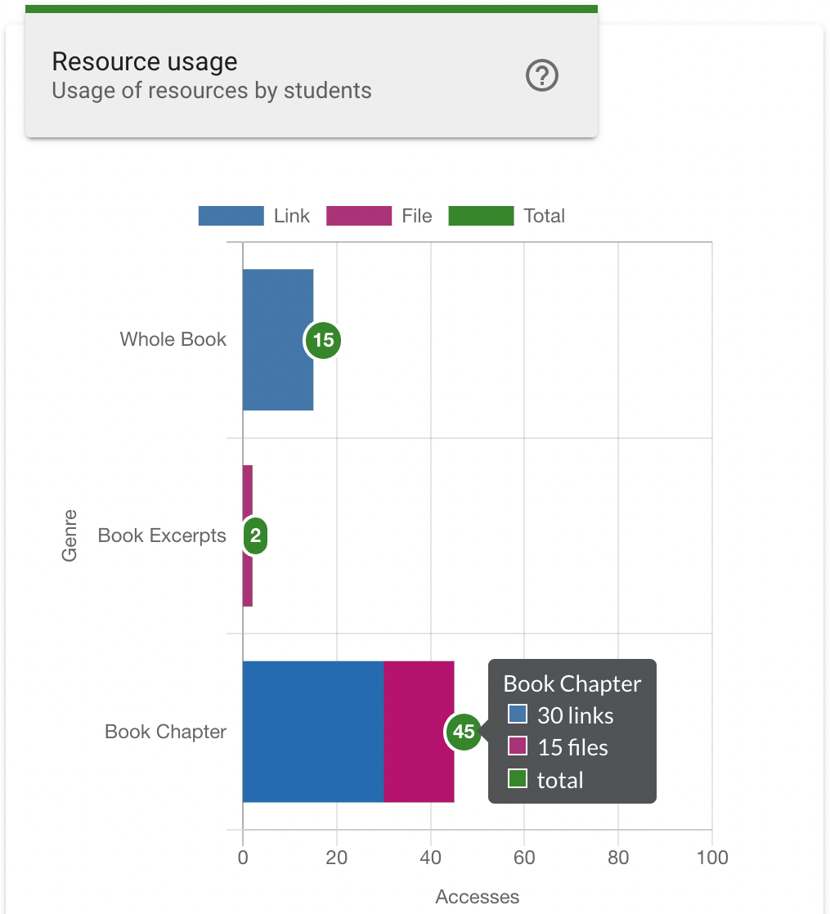
Task: Select the green 15 badge on Whole Book
Action: [323, 340]
